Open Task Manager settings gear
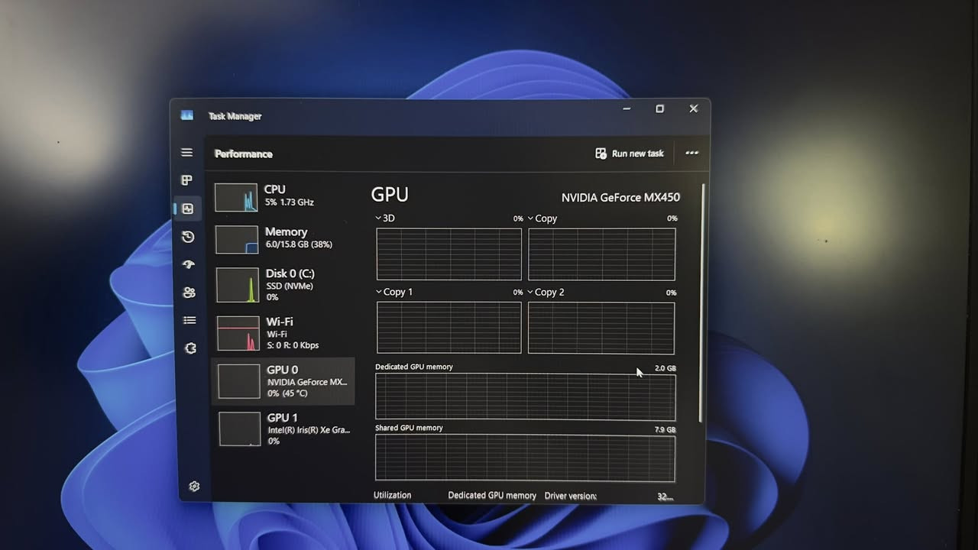Image resolution: width=978 pixels, height=550 pixels. pyautogui.click(x=194, y=487)
